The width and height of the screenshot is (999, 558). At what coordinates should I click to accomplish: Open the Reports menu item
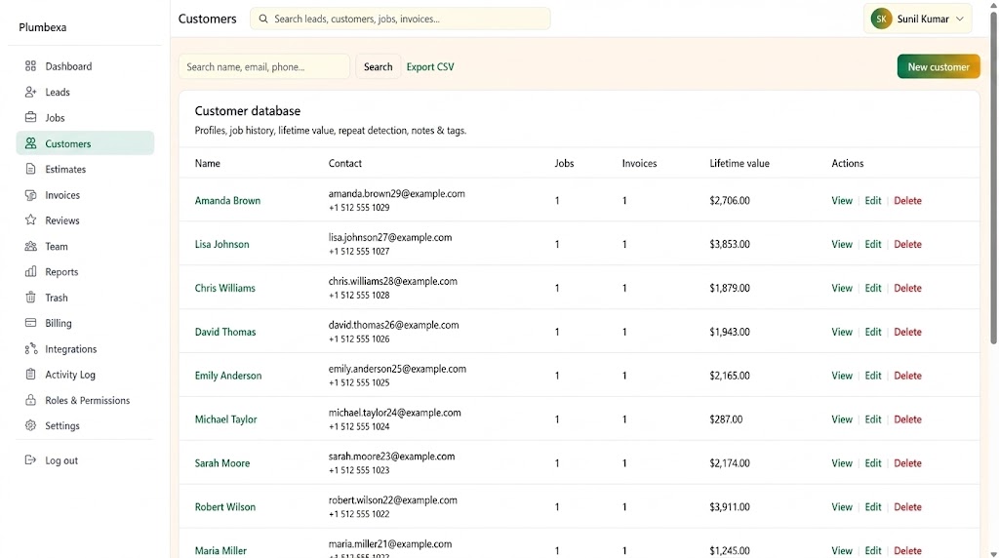coord(86,271)
